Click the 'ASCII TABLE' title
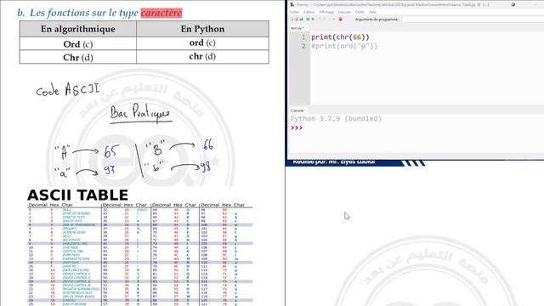 click(77, 195)
